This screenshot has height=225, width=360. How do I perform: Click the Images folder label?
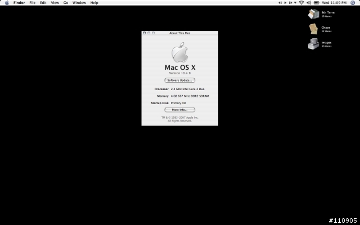point(326,43)
